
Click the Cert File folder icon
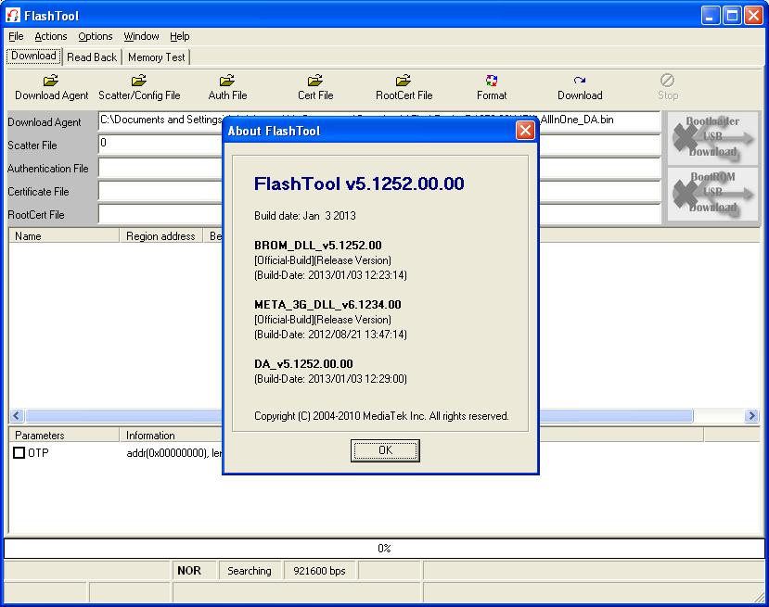coord(315,81)
